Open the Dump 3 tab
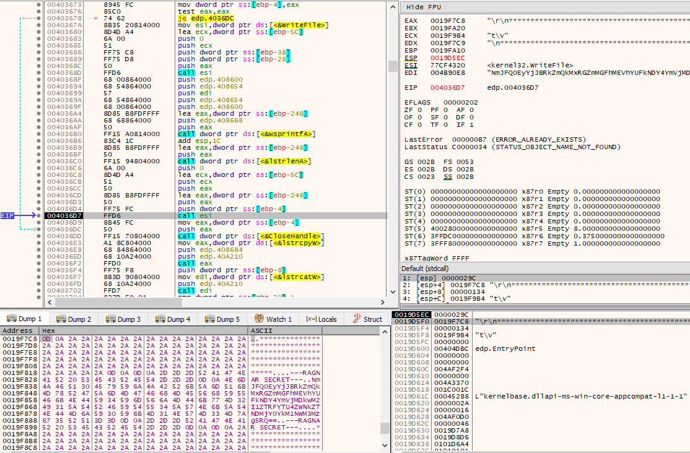Viewport: 690px width, 453px height. pos(124,319)
